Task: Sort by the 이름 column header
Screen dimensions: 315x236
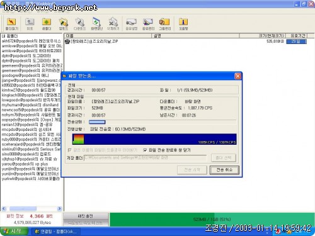Action: tap(108, 36)
